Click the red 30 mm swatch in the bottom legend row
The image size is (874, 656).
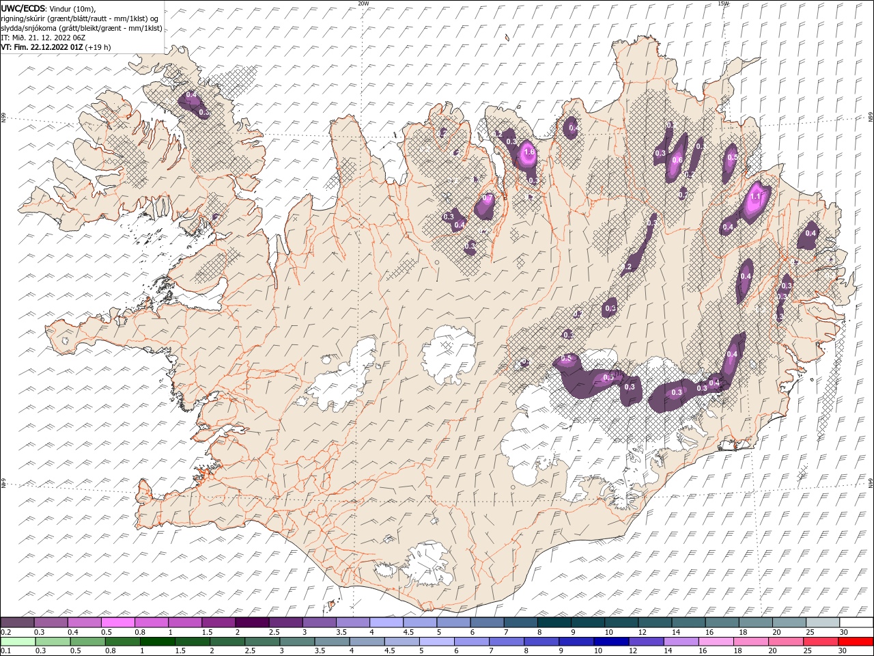point(856,642)
